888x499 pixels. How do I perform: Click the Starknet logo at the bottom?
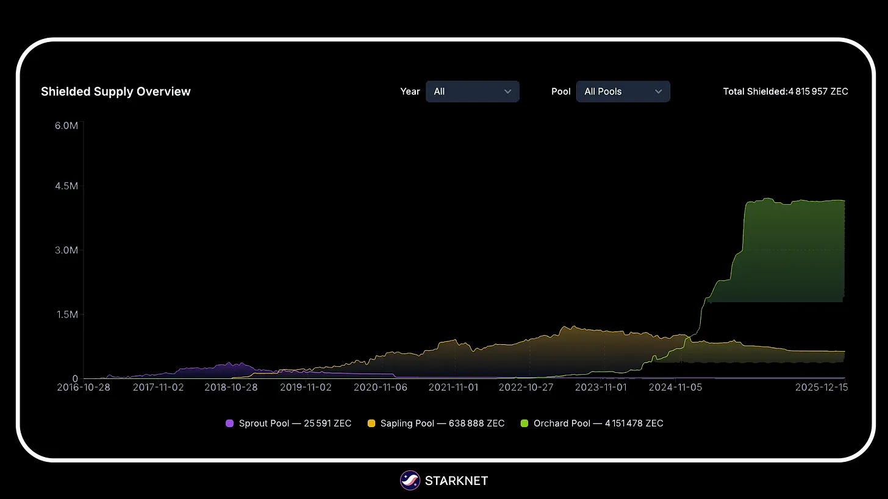443,480
